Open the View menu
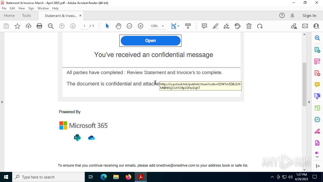This screenshot has width=323, height=182. click(21, 8)
